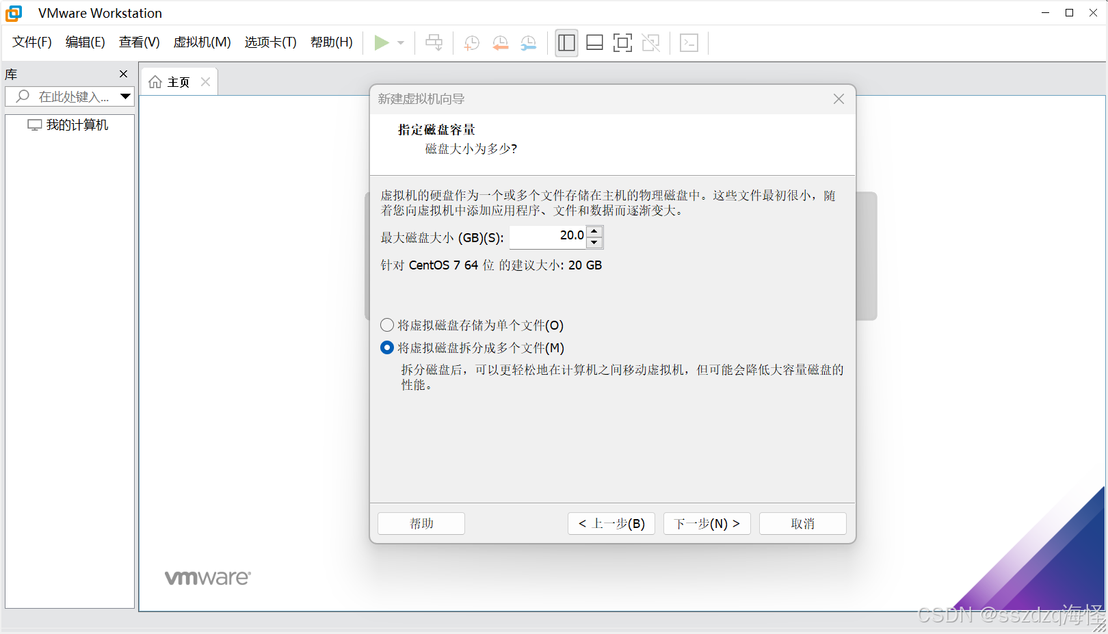
Task: Click the 上一步(B) back button
Action: (611, 523)
